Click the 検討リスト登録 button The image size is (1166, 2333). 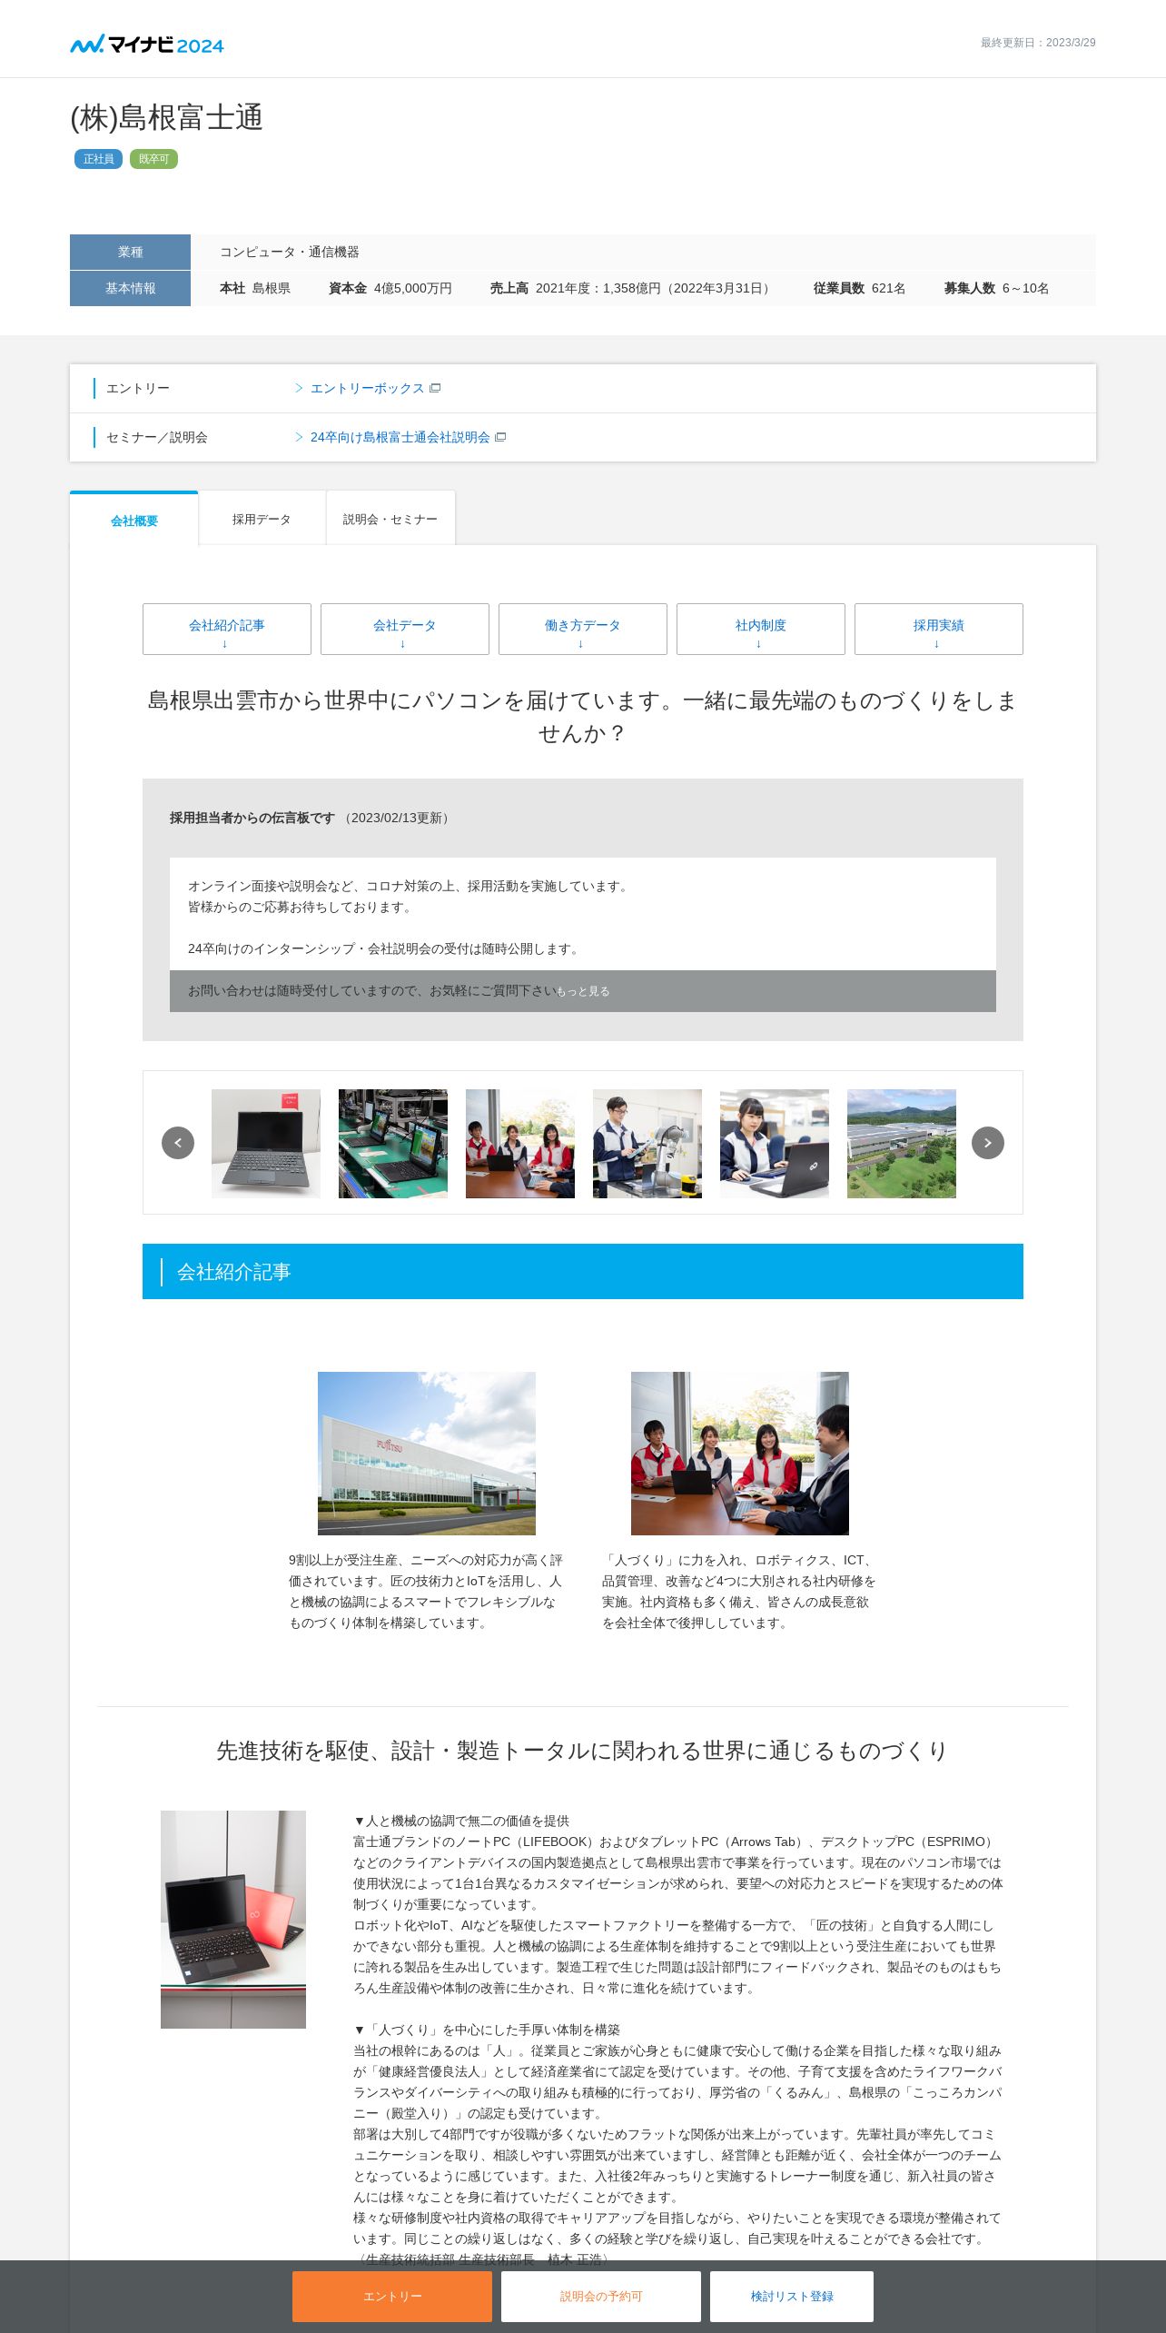[792, 2296]
